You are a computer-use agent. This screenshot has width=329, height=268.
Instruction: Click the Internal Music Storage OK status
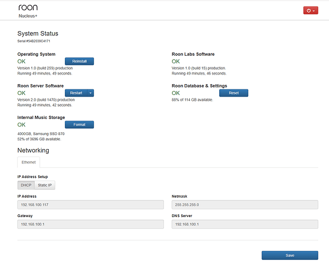click(x=21, y=125)
